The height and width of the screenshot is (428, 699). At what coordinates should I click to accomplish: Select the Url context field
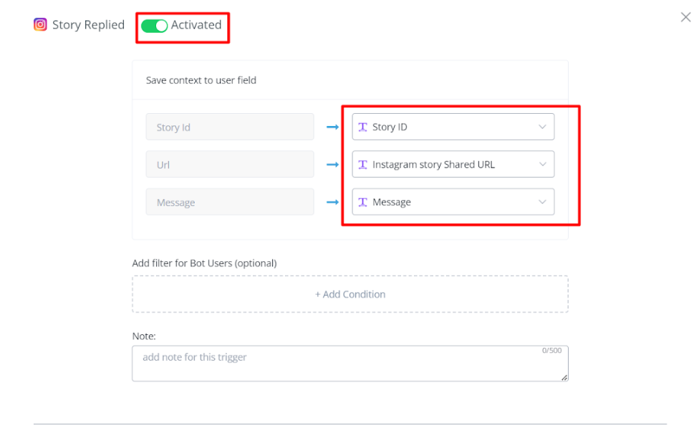[230, 165]
